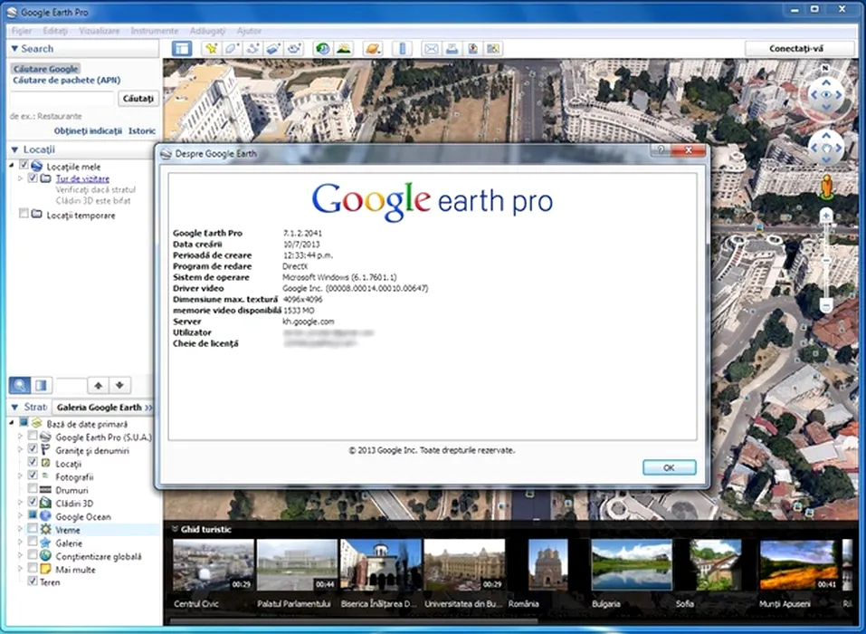Open Galeria Google Earth button
Screen dimensions: 866x634
(x=103, y=408)
